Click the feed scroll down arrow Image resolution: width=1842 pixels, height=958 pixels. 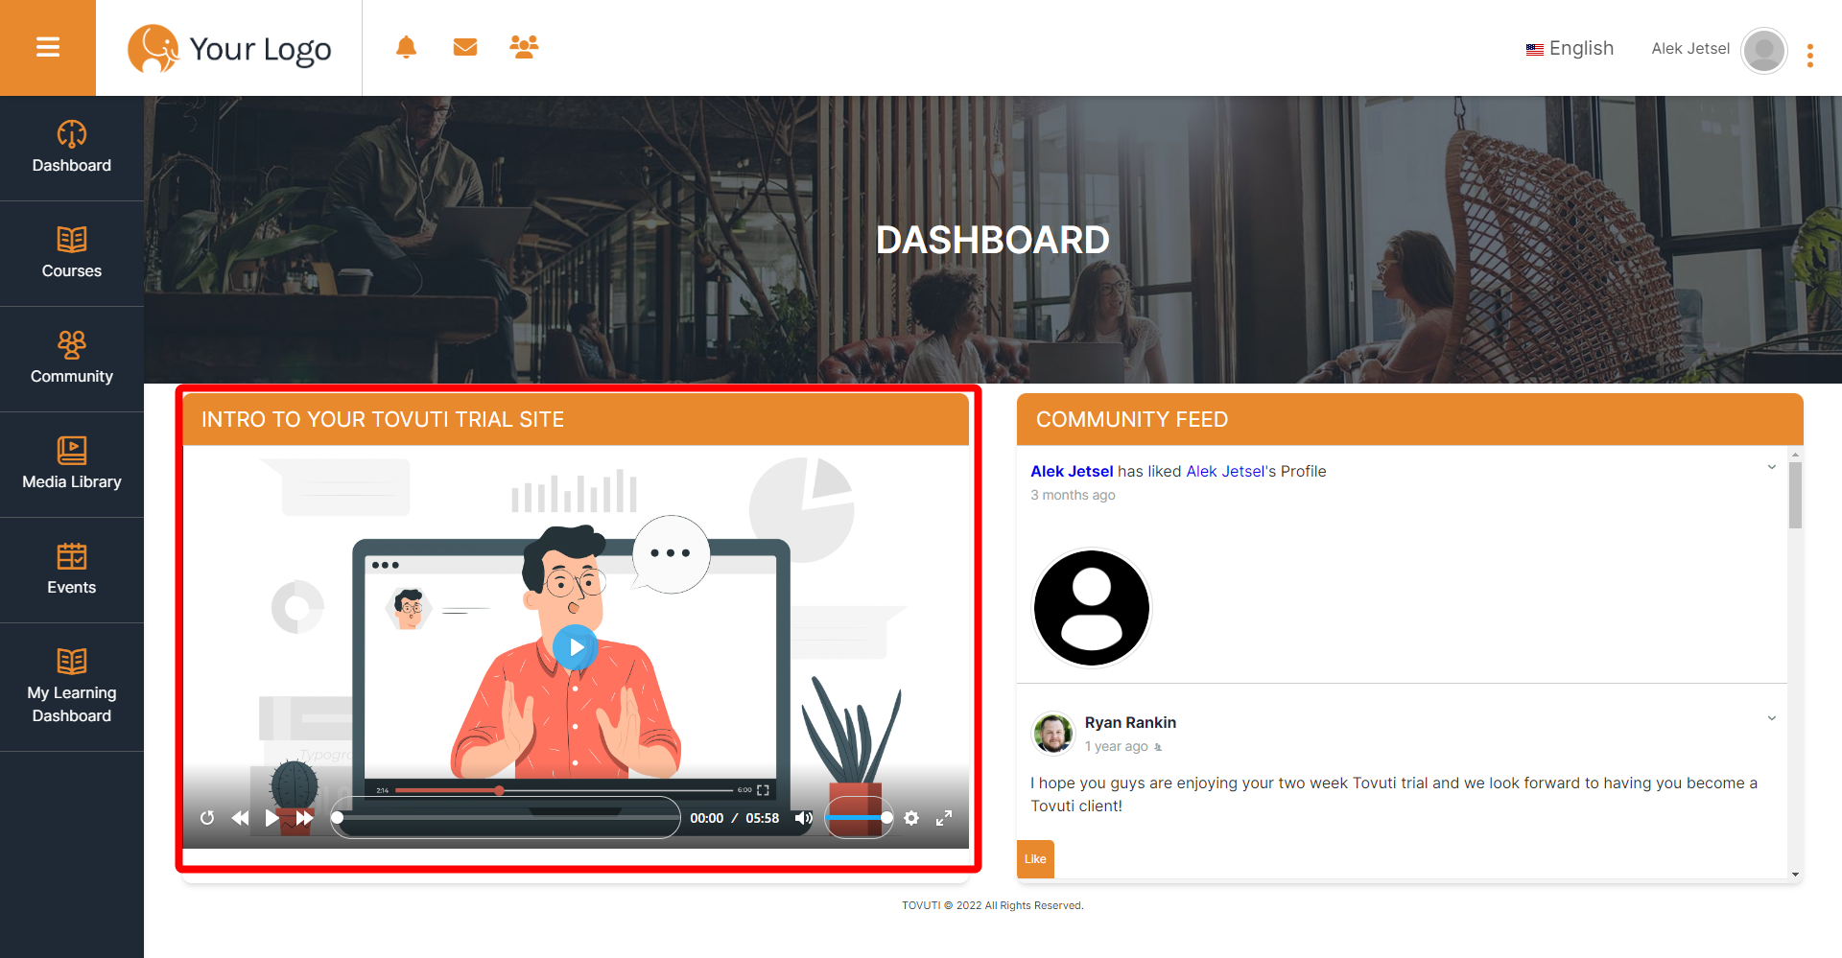tap(1795, 874)
